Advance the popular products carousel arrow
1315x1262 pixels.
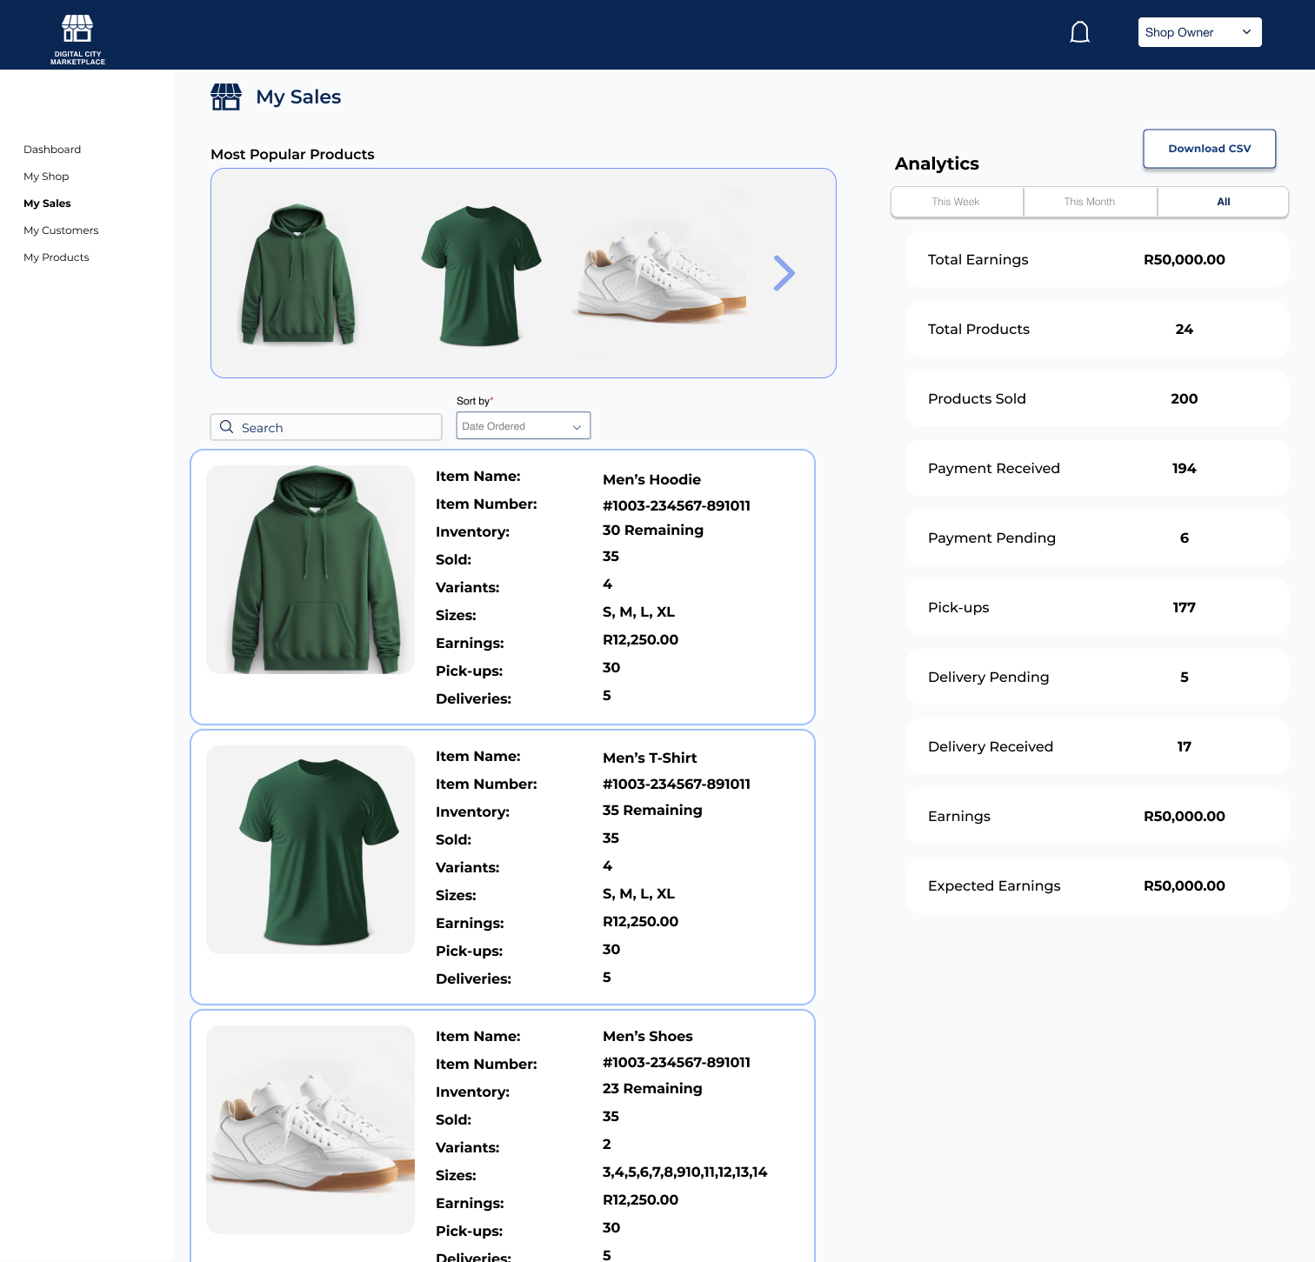tap(784, 273)
